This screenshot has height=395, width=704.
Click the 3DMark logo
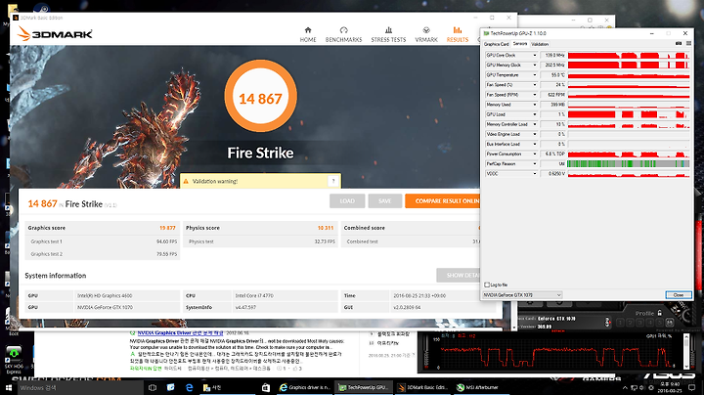pyautogui.click(x=55, y=33)
